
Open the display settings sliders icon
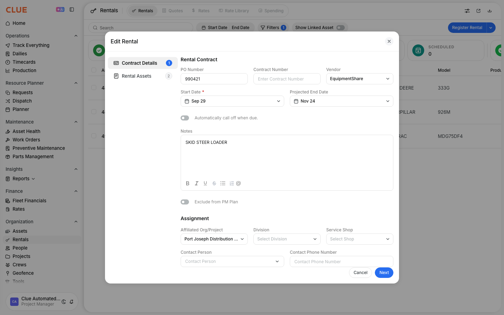467,11
